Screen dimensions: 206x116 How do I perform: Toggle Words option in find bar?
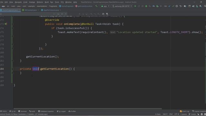point(62,14)
